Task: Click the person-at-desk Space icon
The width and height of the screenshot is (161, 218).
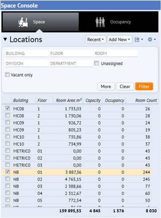Action: tap(23, 22)
